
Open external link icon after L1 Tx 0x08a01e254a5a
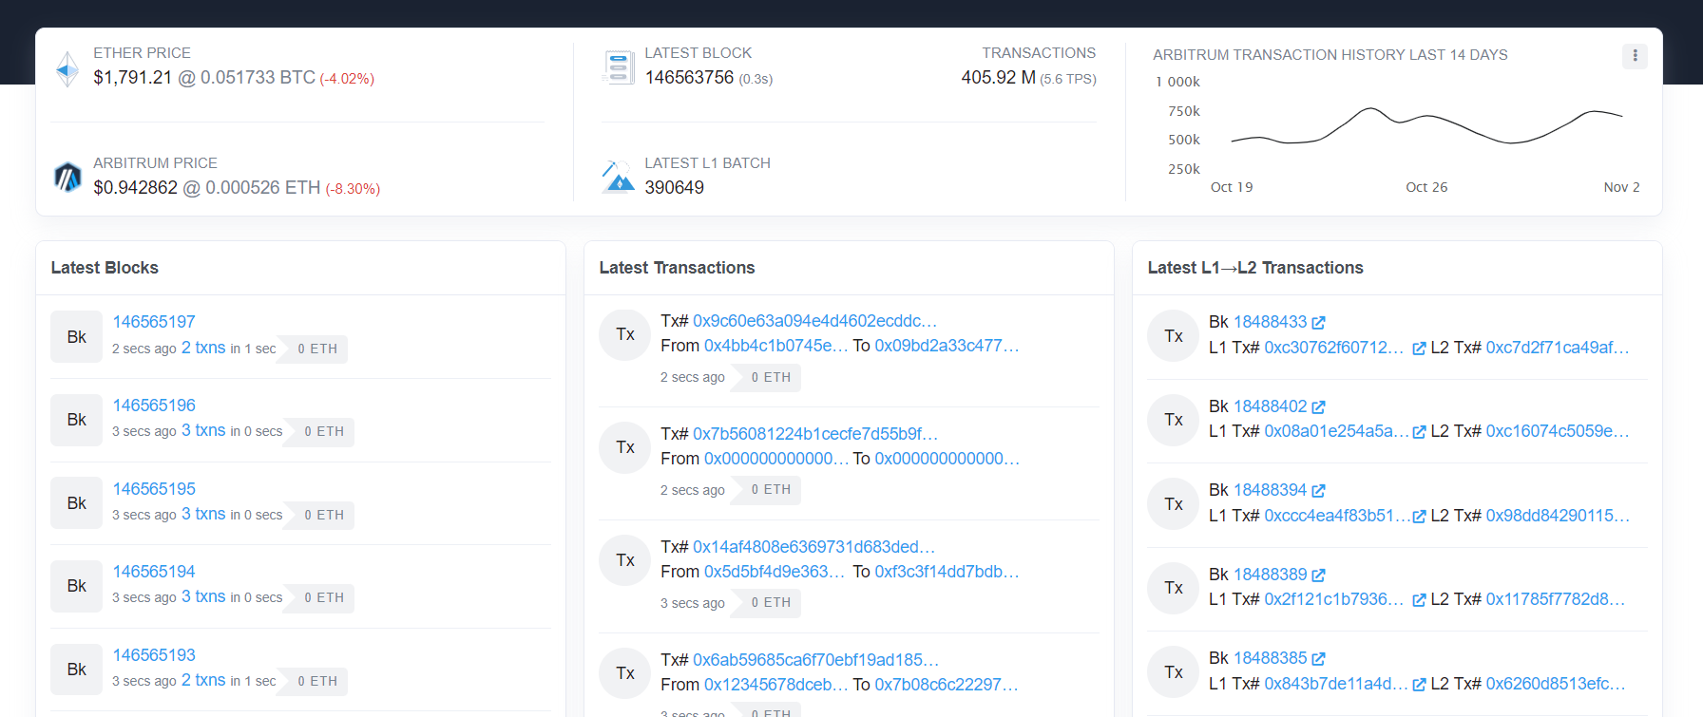(x=1419, y=432)
